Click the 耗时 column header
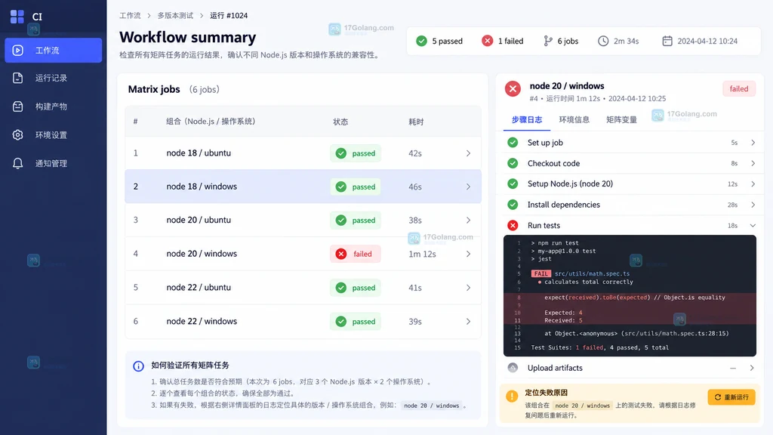 416,122
